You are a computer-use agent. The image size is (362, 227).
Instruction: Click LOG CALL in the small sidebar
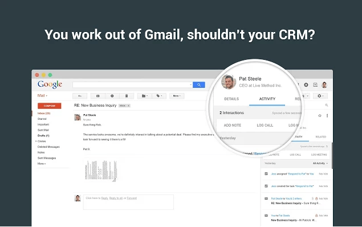pos(295,155)
